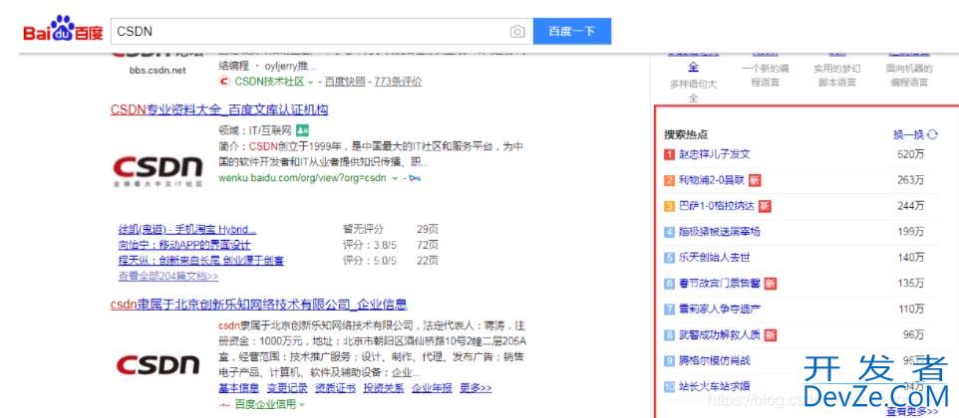Open hot search 春节故宫门票售罄
The width and height of the screenshot is (959, 418).
[x=720, y=284]
